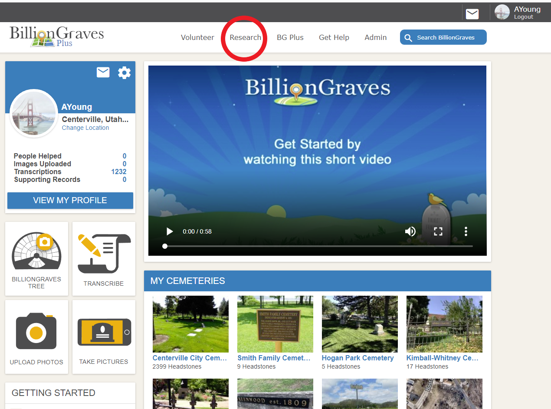The height and width of the screenshot is (409, 551).
Task: Click the Search BillionGraves button
Action: pyautogui.click(x=443, y=37)
